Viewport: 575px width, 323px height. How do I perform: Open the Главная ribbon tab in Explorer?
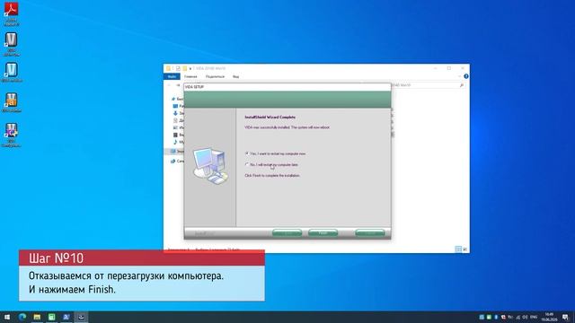190,76
